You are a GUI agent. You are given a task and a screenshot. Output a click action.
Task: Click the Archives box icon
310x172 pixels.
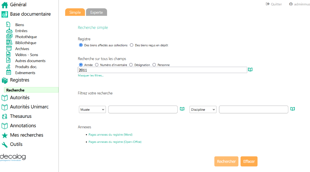point(9,49)
